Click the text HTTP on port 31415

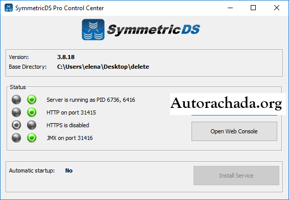(x=71, y=112)
